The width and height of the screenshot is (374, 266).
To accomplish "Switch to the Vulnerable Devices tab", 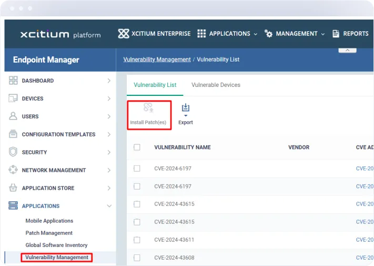I will click(x=216, y=85).
